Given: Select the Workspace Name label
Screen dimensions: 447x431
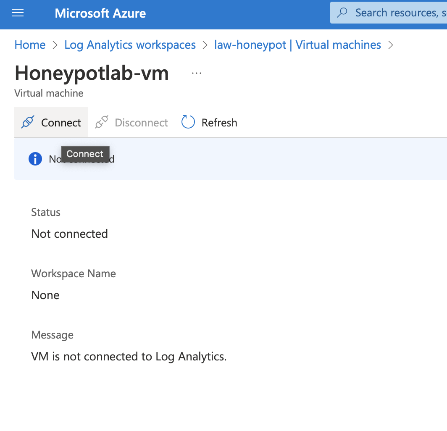Looking at the screenshot, I should tap(74, 273).
